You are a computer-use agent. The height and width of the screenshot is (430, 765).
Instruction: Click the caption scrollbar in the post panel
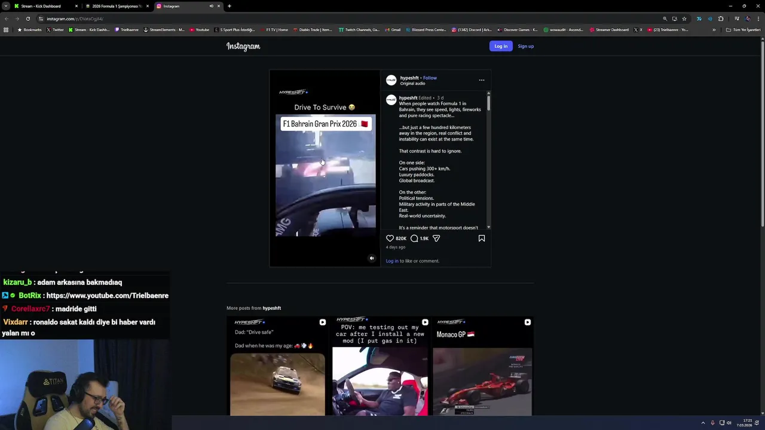pyautogui.click(x=488, y=103)
